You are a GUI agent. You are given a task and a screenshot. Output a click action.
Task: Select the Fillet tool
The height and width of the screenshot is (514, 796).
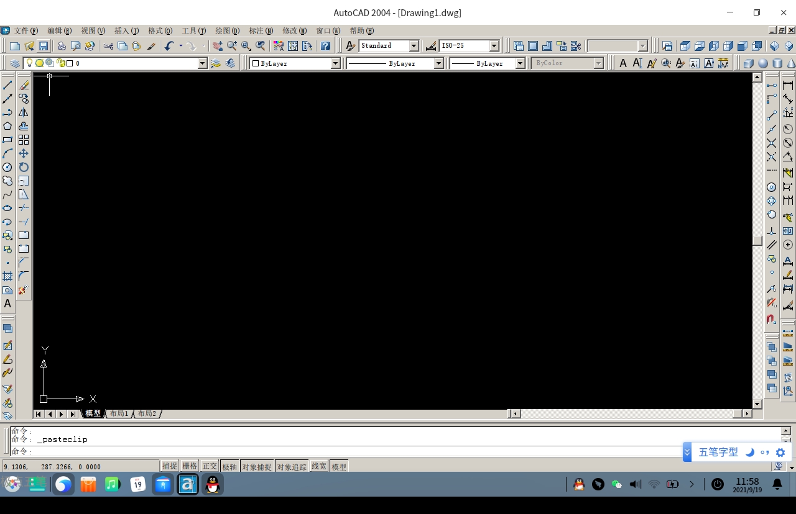click(x=24, y=276)
